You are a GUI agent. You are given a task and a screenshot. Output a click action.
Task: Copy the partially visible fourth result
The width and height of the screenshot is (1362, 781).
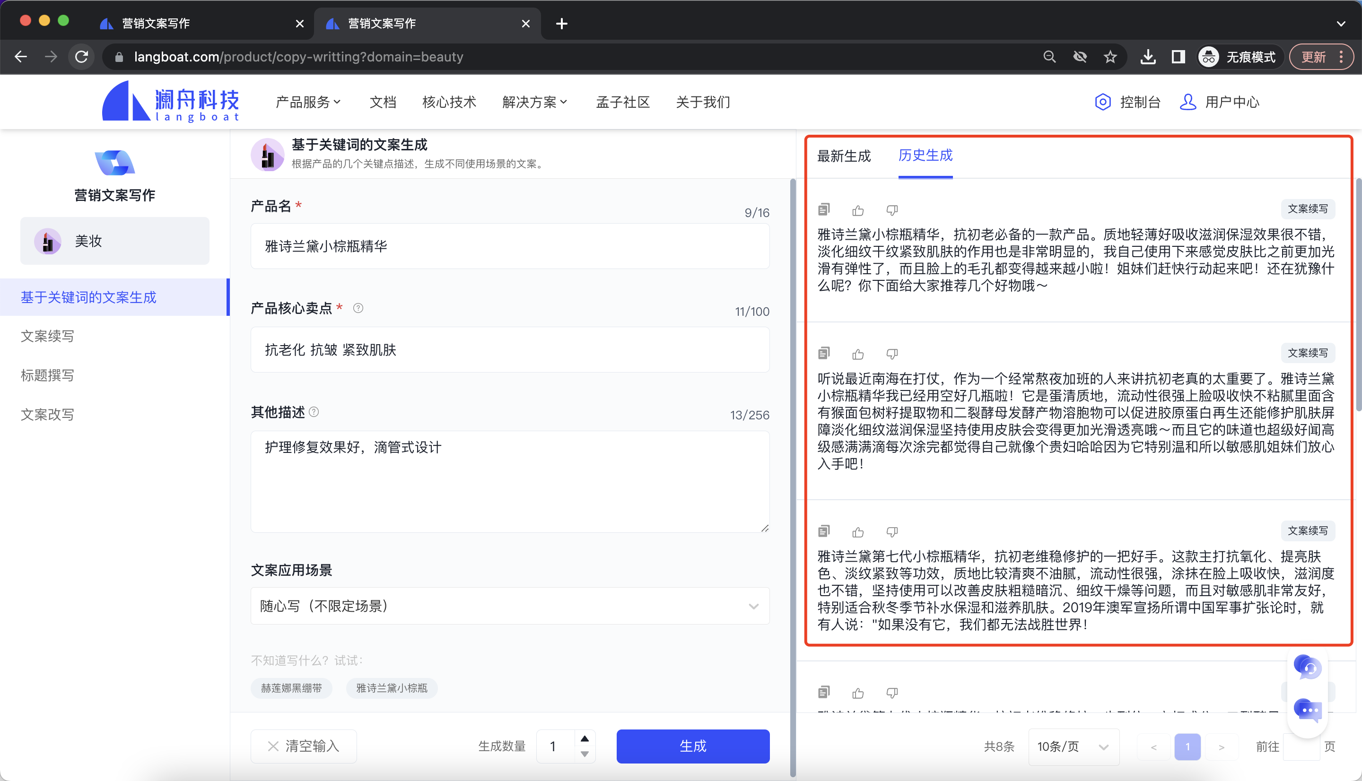[824, 692]
